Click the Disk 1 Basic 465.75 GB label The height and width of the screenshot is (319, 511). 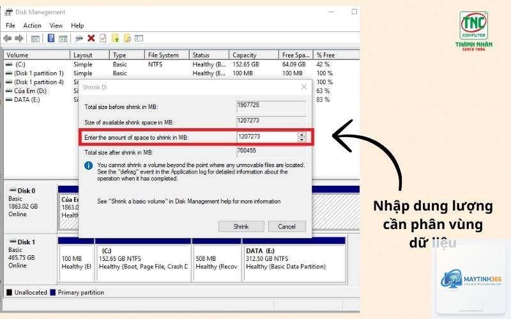click(30, 258)
